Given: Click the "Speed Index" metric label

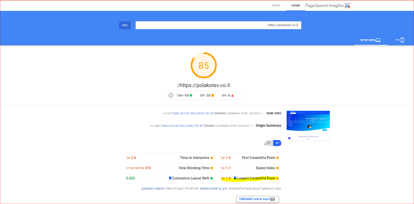Looking at the screenshot, I should coord(265,168).
